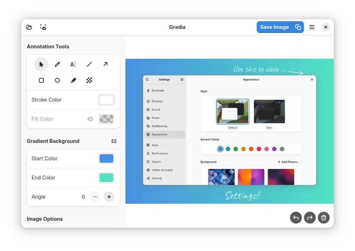Select the Arrow tool
The width and height of the screenshot is (355, 251).
105,64
